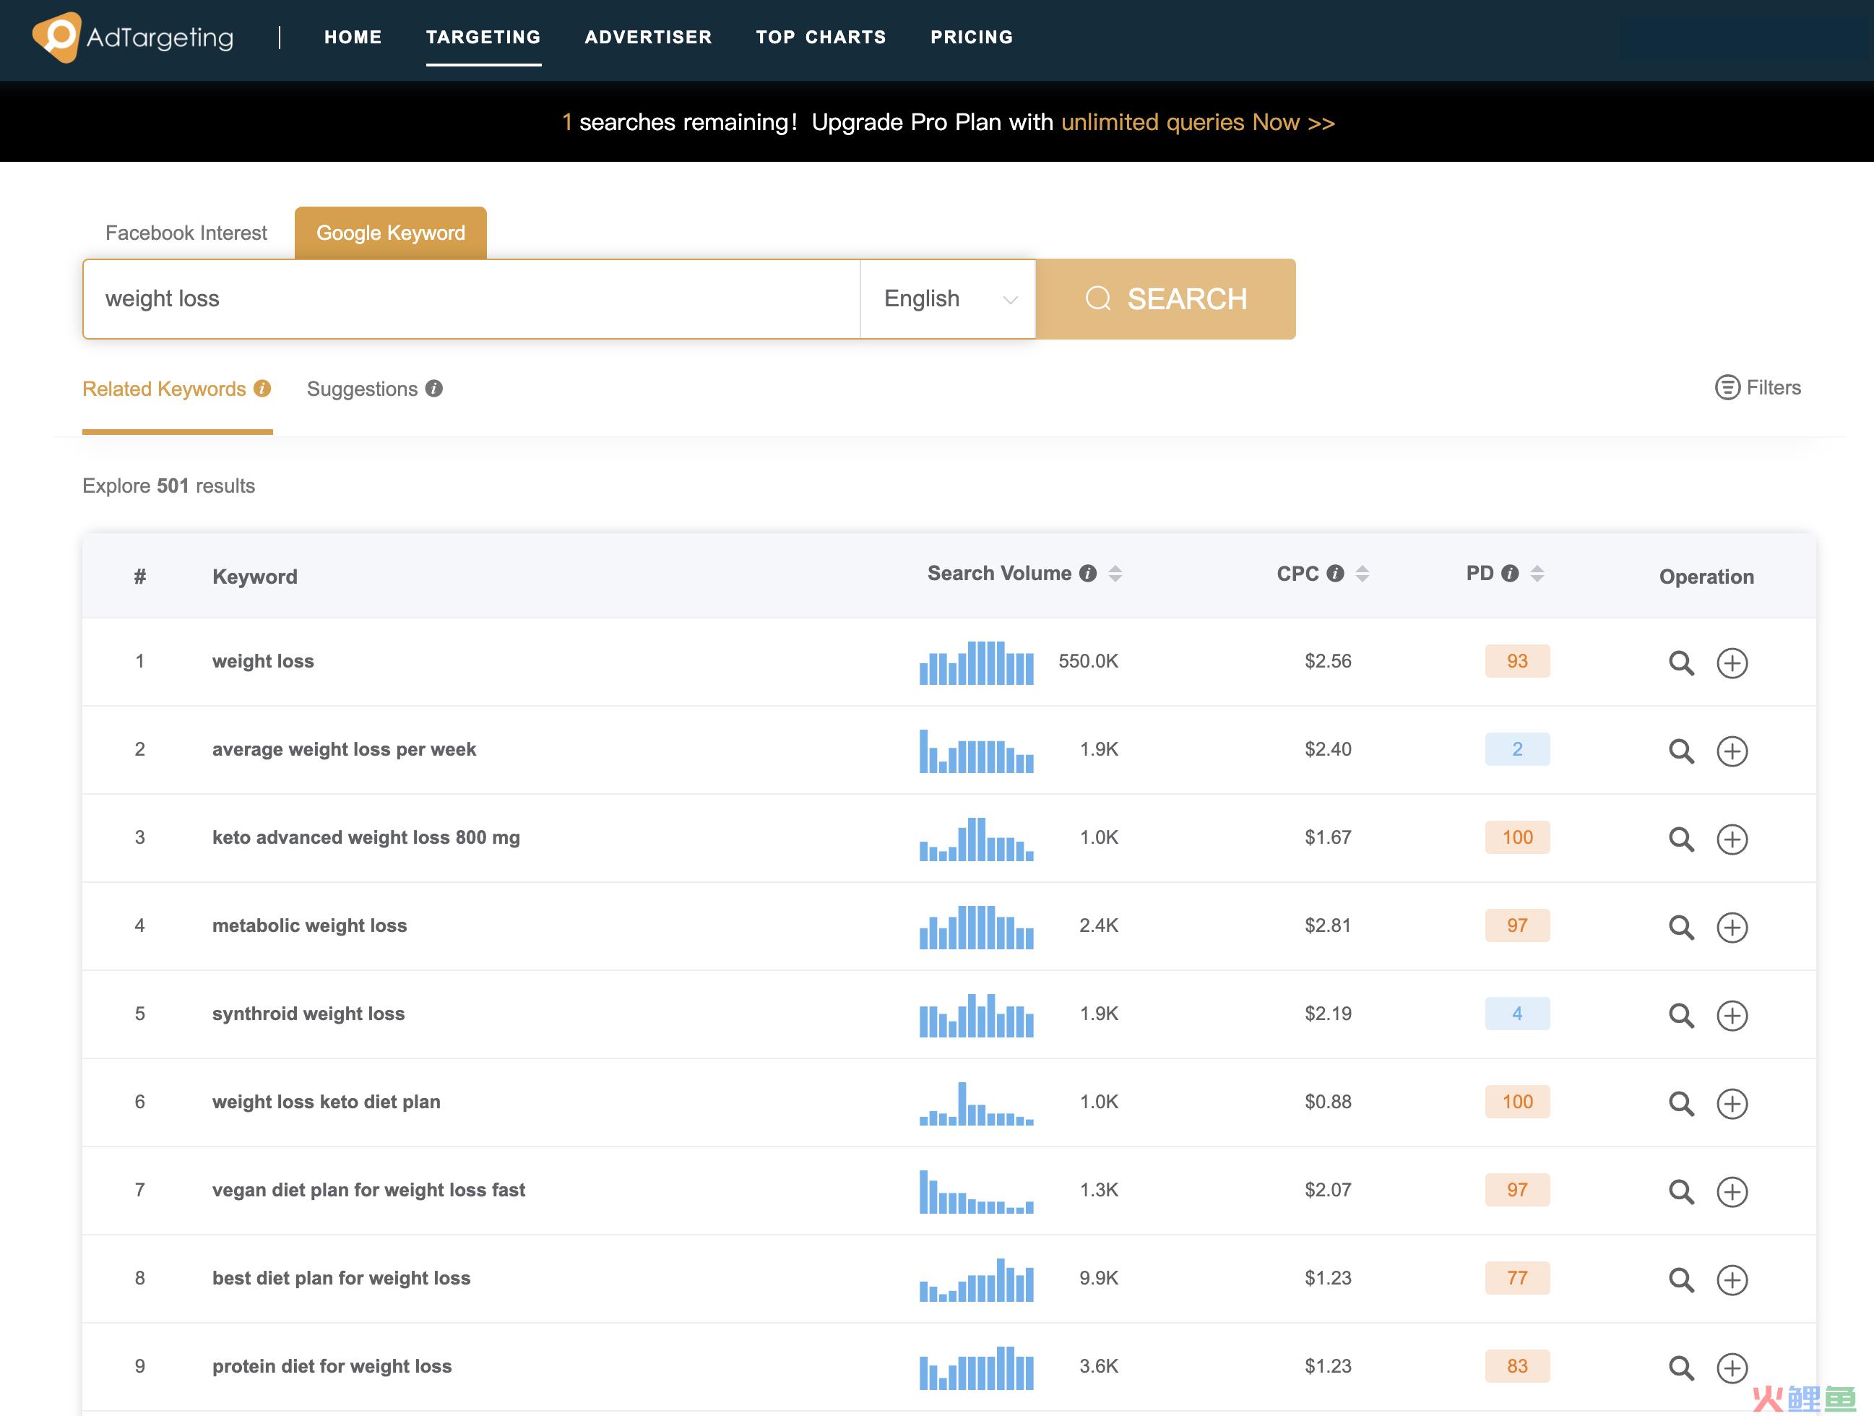Click info icon next to Related Keywords

(x=263, y=388)
